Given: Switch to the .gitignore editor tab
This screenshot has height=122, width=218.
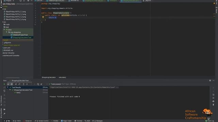Looking at the screenshot, I should pos(147,1).
